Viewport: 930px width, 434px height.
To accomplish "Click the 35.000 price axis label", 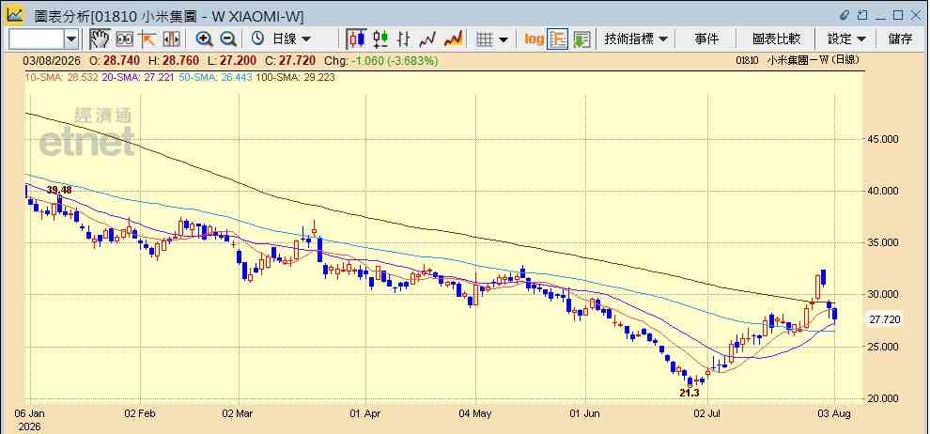I will point(884,242).
